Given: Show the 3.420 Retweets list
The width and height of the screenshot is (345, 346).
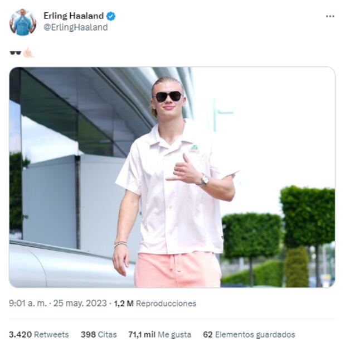Looking at the screenshot, I should pyautogui.click(x=39, y=334).
